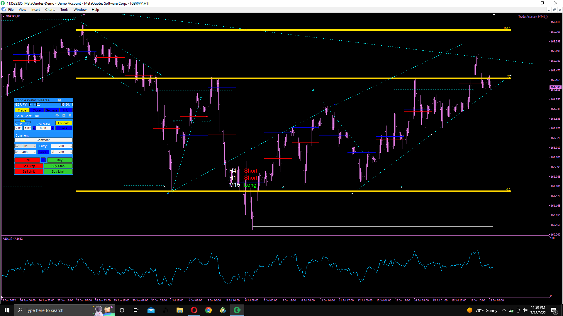
Task: Toggle the eye visibility icon
Action: pyautogui.click(x=57, y=116)
